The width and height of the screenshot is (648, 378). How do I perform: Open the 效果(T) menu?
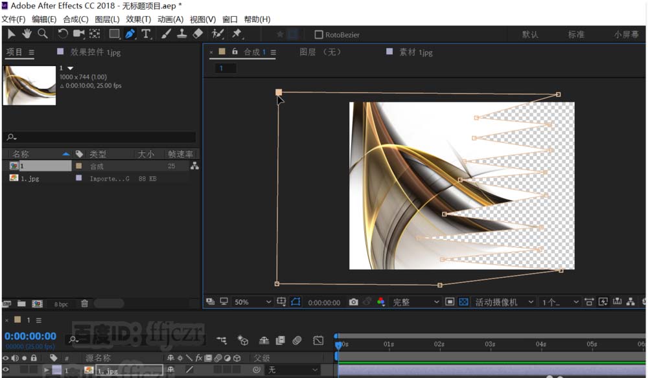[138, 19]
